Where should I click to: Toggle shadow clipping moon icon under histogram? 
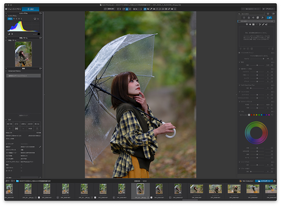pos(9,34)
